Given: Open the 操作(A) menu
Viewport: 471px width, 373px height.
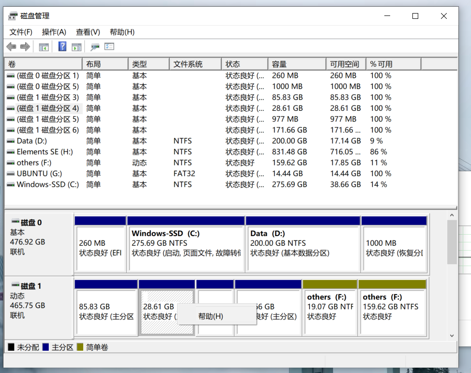Looking at the screenshot, I should (x=54, y=32).
